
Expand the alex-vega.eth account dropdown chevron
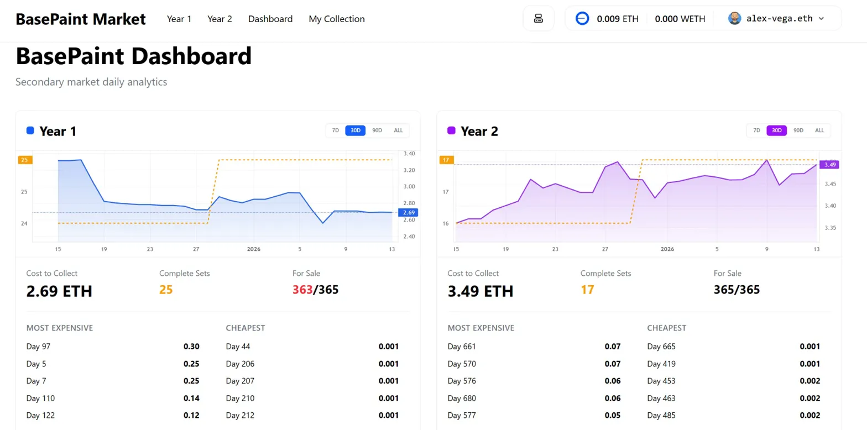click(821, 18)
